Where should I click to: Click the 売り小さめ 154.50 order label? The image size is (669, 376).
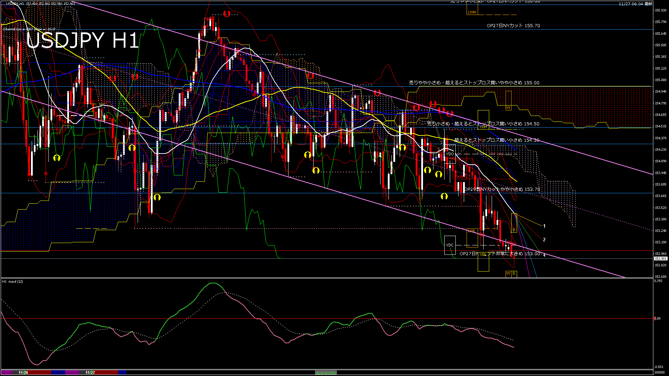pyautogui.click(x=483, y=124)
